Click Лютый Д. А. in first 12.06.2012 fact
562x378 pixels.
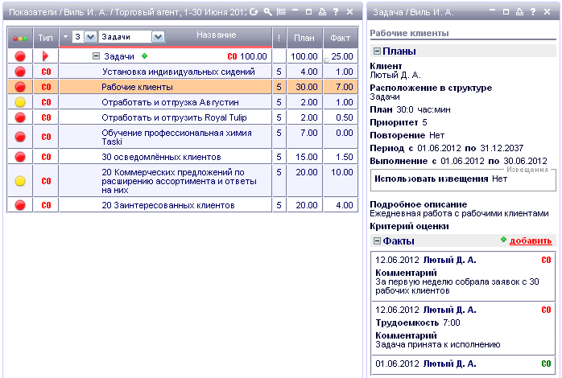coord(450,260)
